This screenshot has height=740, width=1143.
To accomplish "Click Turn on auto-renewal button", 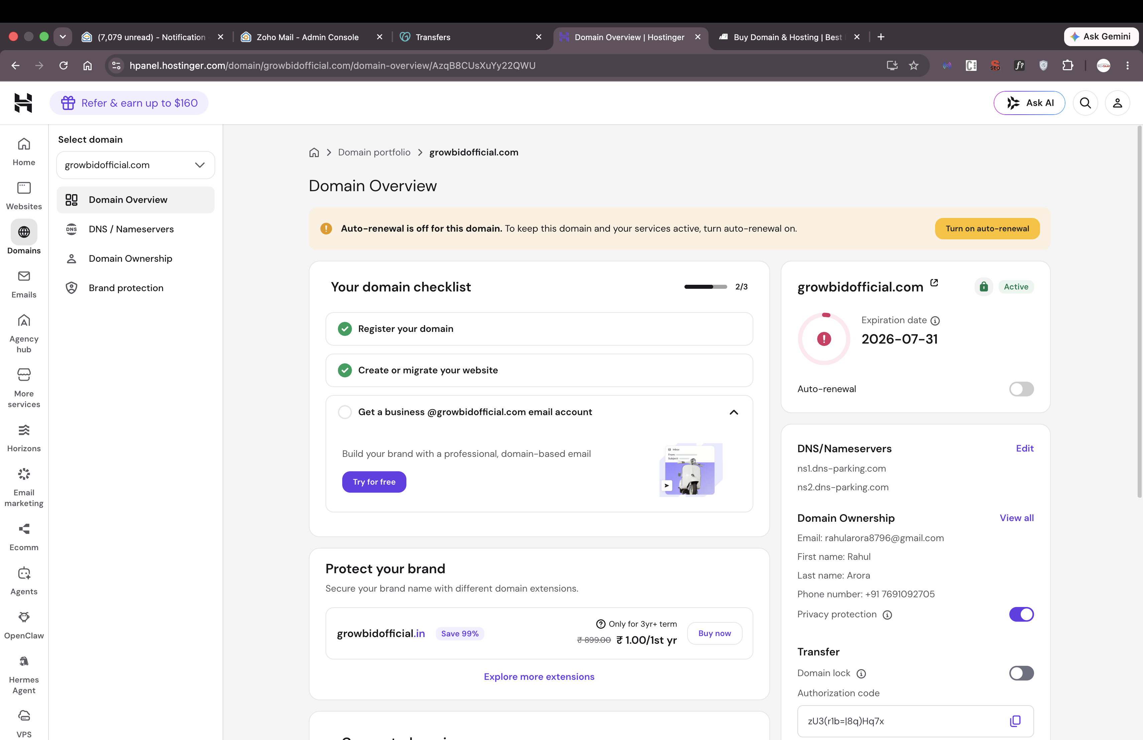I will click(x=987, y=229).
